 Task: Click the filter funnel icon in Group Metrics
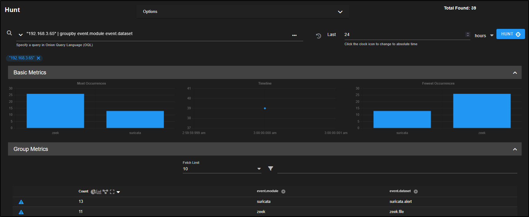tap(270, 168)
